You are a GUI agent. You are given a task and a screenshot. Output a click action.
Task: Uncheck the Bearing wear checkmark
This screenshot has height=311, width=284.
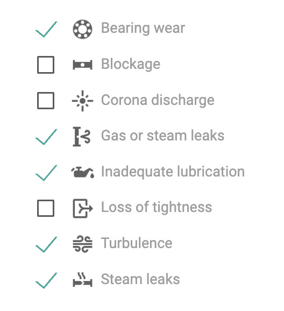[x=46, y=29]
